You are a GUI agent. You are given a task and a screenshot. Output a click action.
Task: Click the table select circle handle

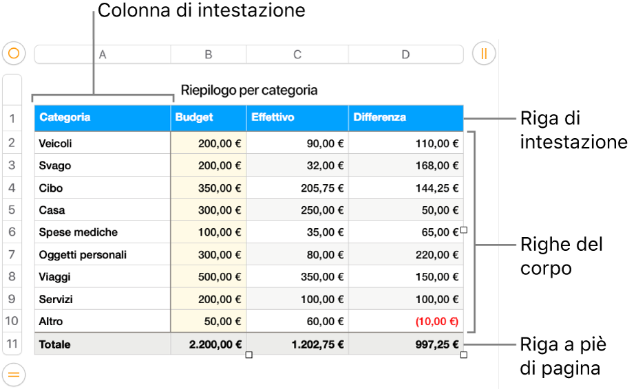[14, 54]
